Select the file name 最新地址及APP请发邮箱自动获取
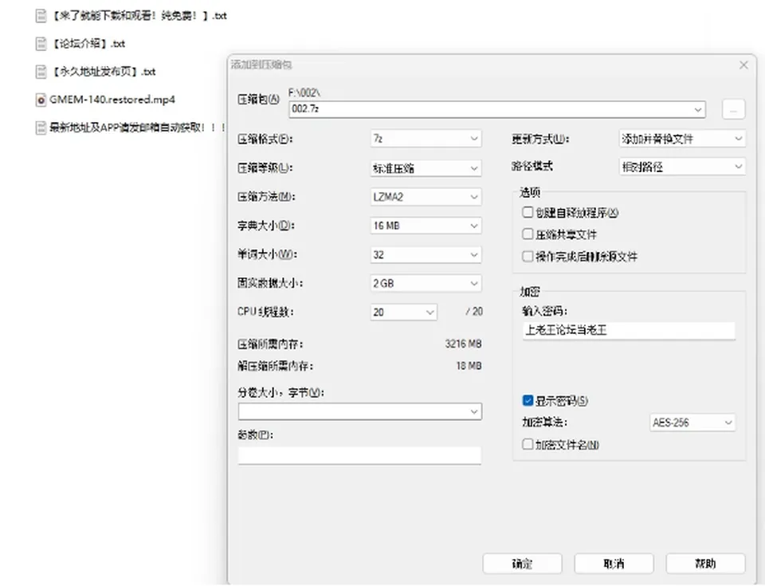The height and width of the screenshot is (586, 765). click(x=137, y=128)
